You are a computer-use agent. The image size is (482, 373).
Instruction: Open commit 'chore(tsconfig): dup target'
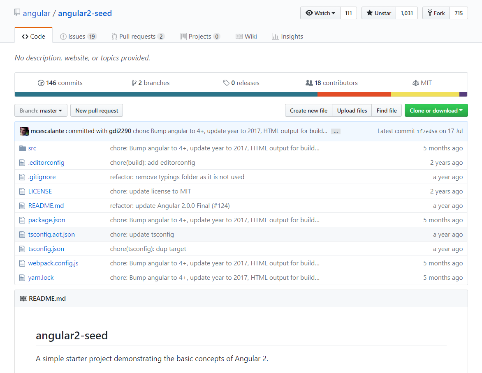148,249
